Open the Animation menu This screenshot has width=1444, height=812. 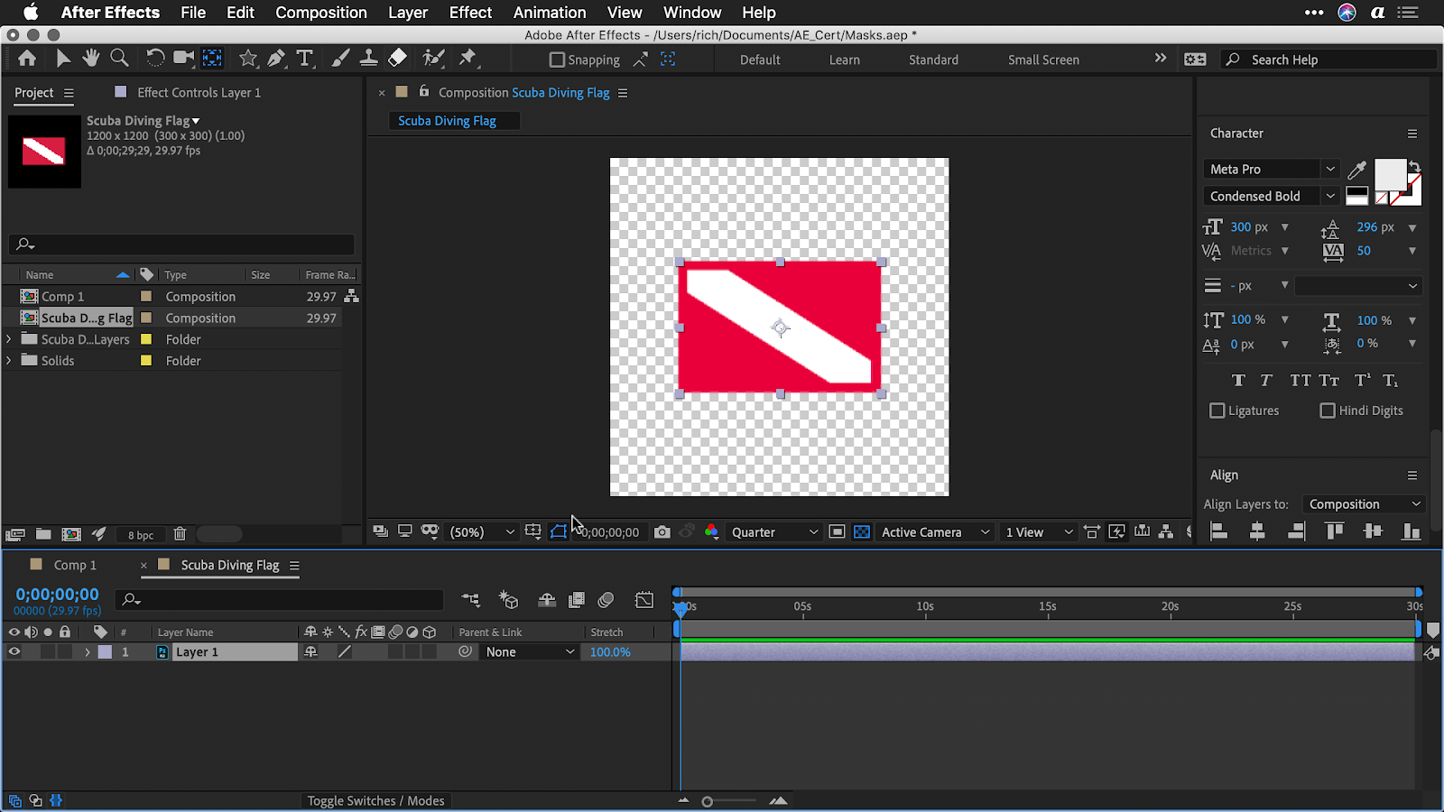tap(550, 13)
